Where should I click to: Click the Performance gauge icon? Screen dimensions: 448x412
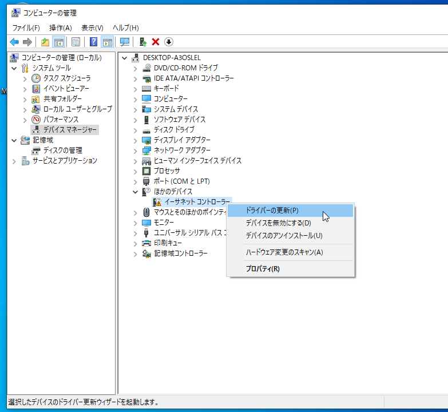(35, 120)
